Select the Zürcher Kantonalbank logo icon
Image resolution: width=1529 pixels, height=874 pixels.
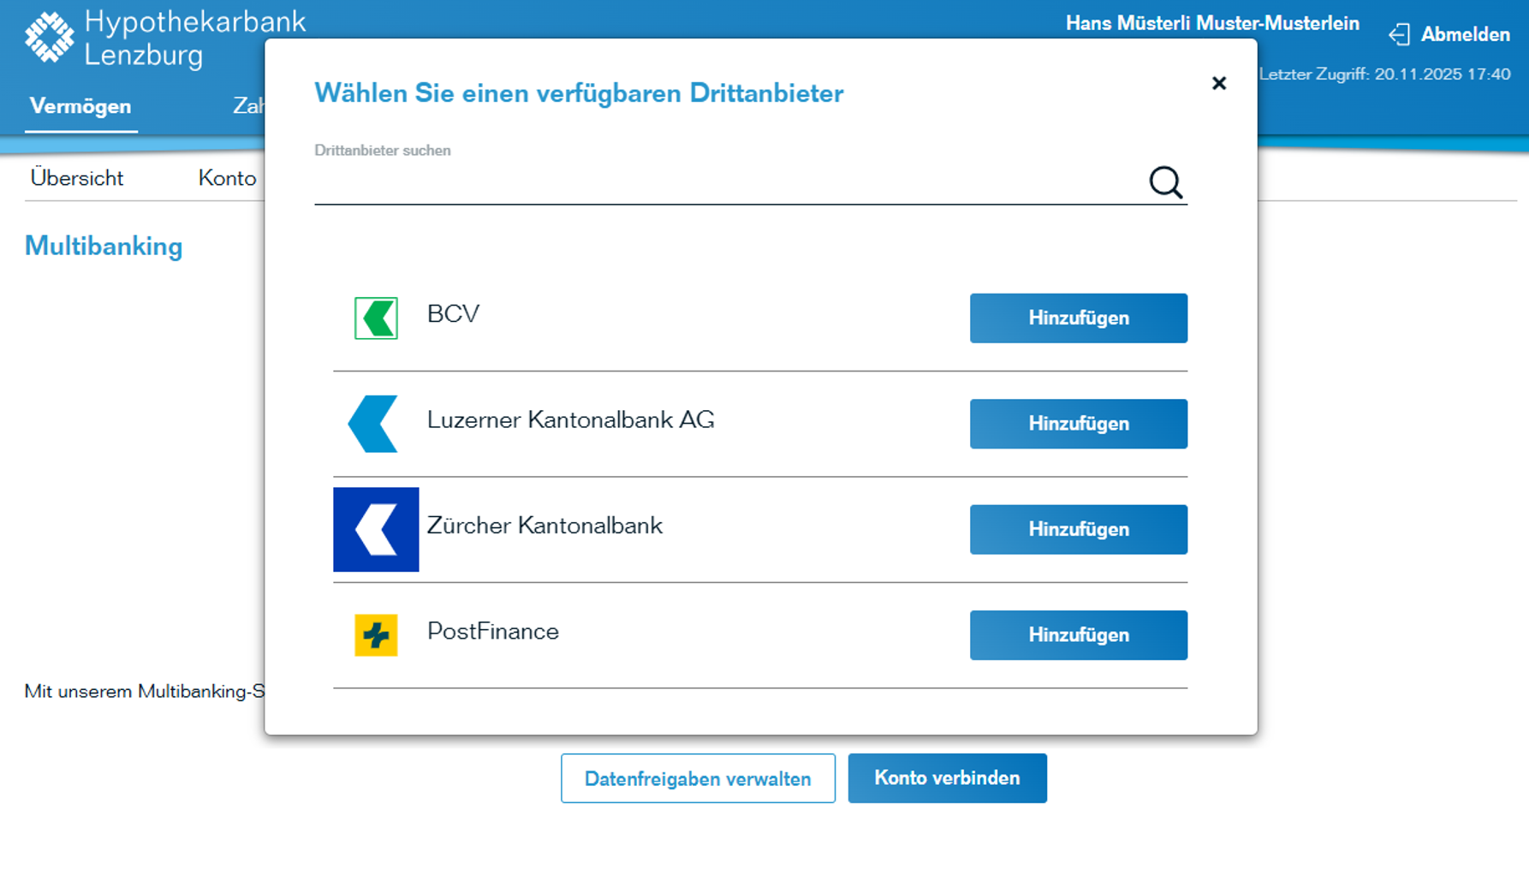click(376, 529)
